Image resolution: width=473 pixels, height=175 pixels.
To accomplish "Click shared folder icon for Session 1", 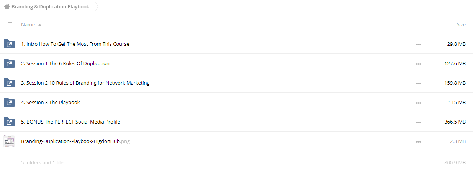I will click(9, 63).
